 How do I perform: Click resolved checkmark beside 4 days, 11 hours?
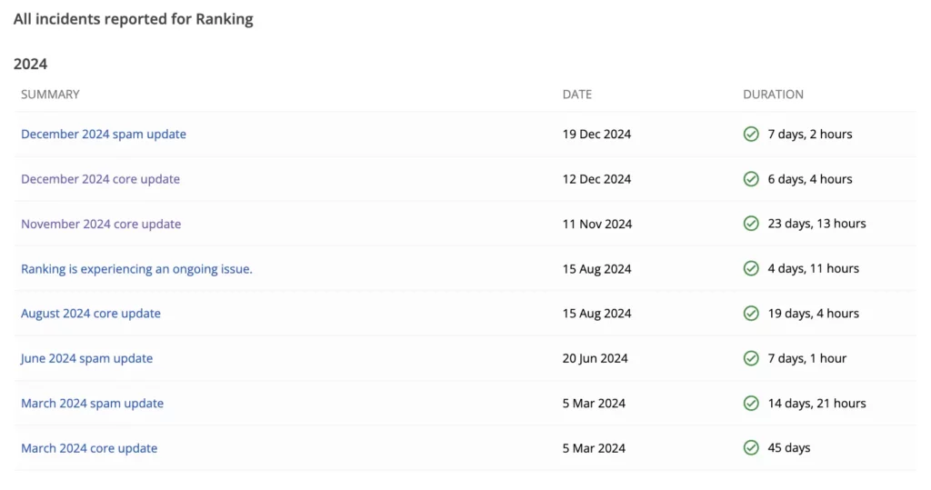(x=751, y=268)
